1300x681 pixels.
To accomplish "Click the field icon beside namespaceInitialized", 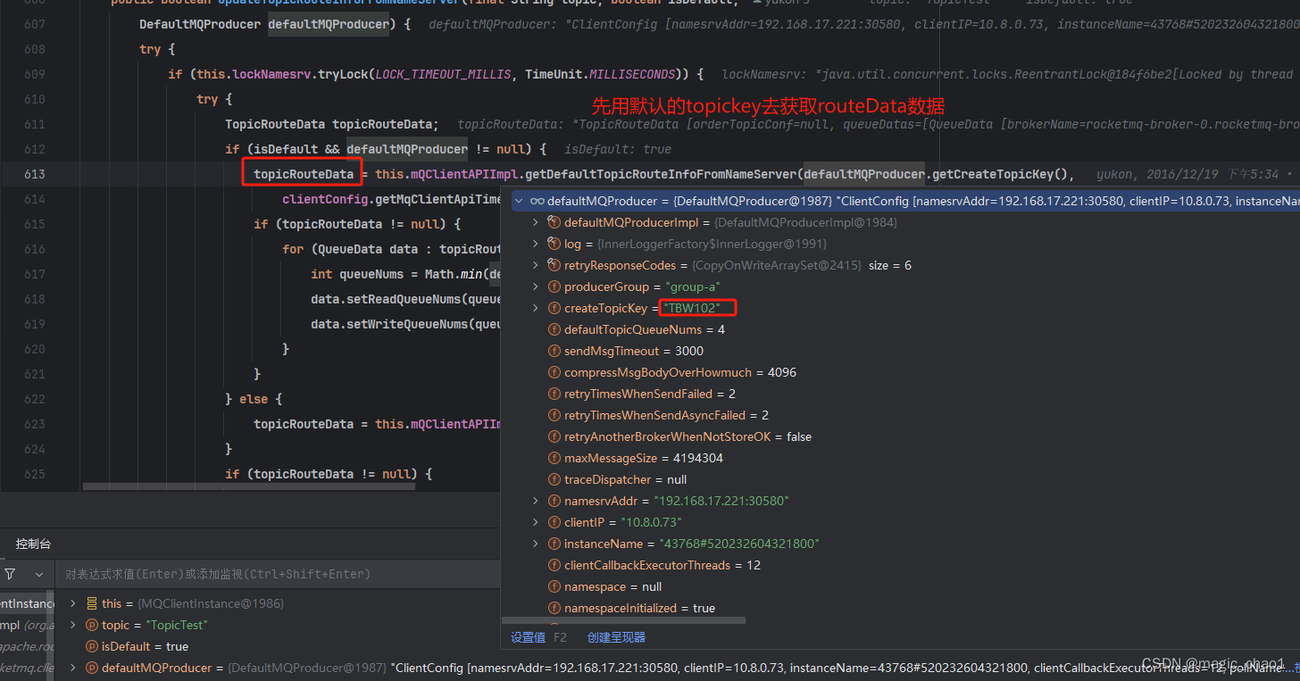I will pyautogui.click(x=554, y=608).
